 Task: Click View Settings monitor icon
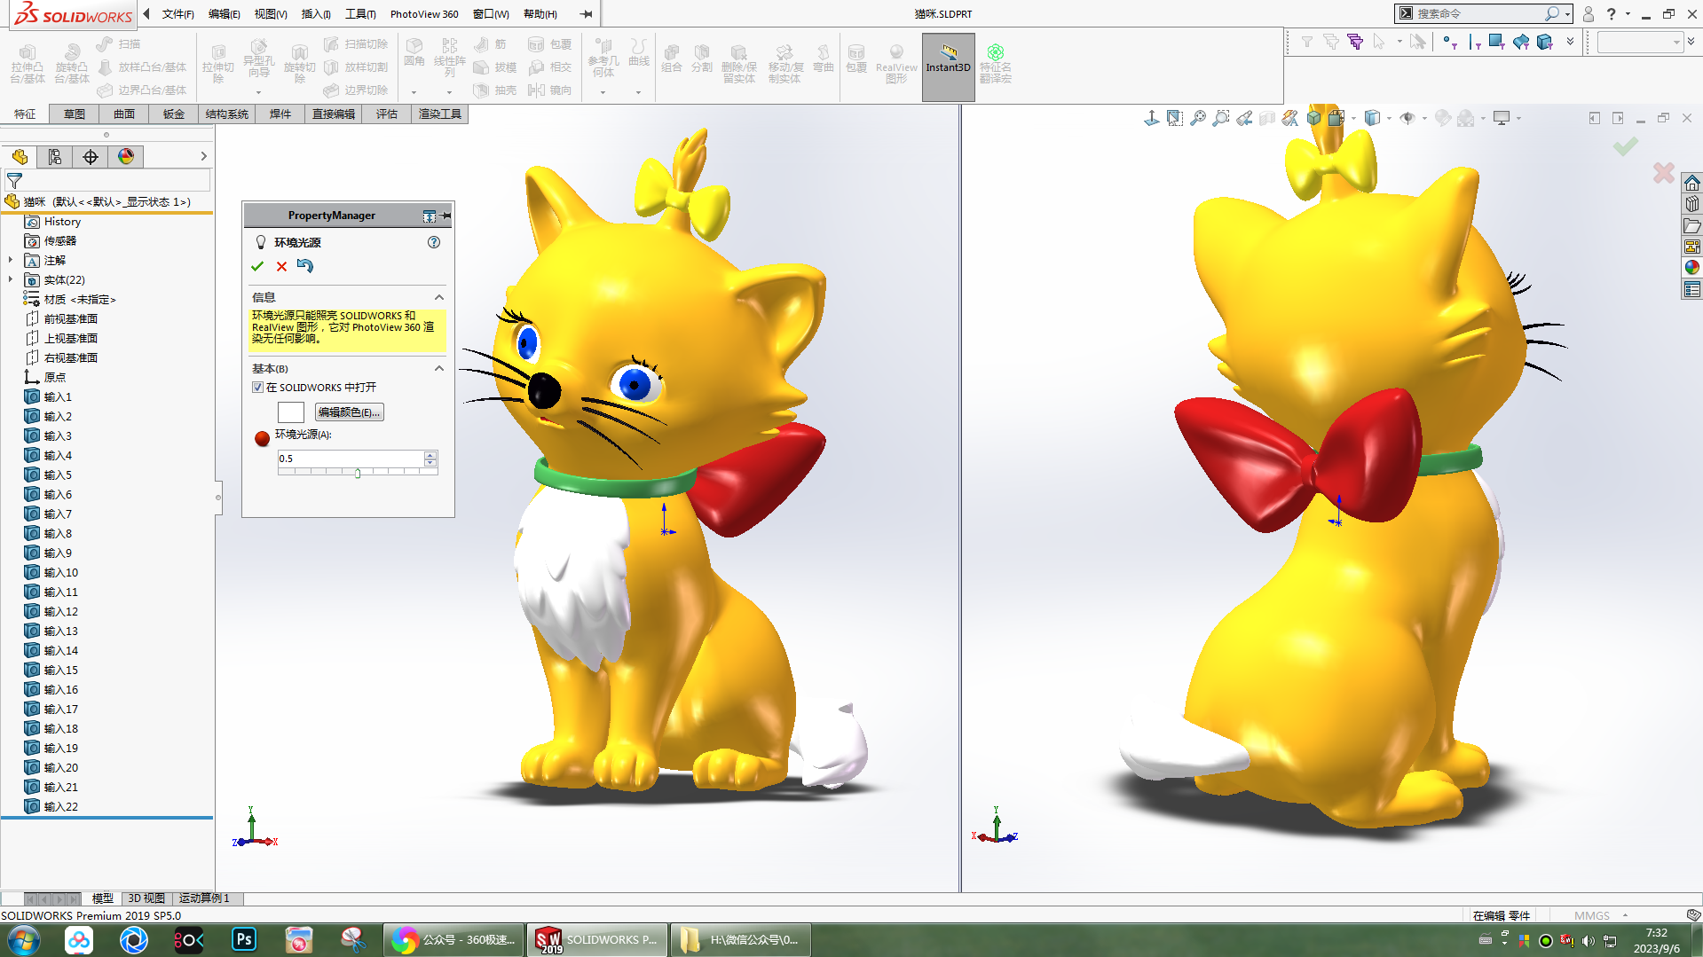[1502, 118]
